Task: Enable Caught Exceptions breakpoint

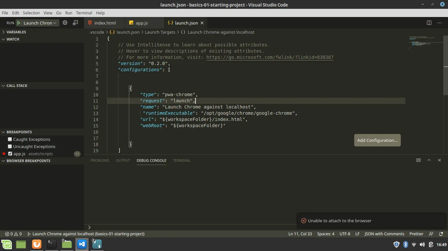Action: click(x=10, y=139)
